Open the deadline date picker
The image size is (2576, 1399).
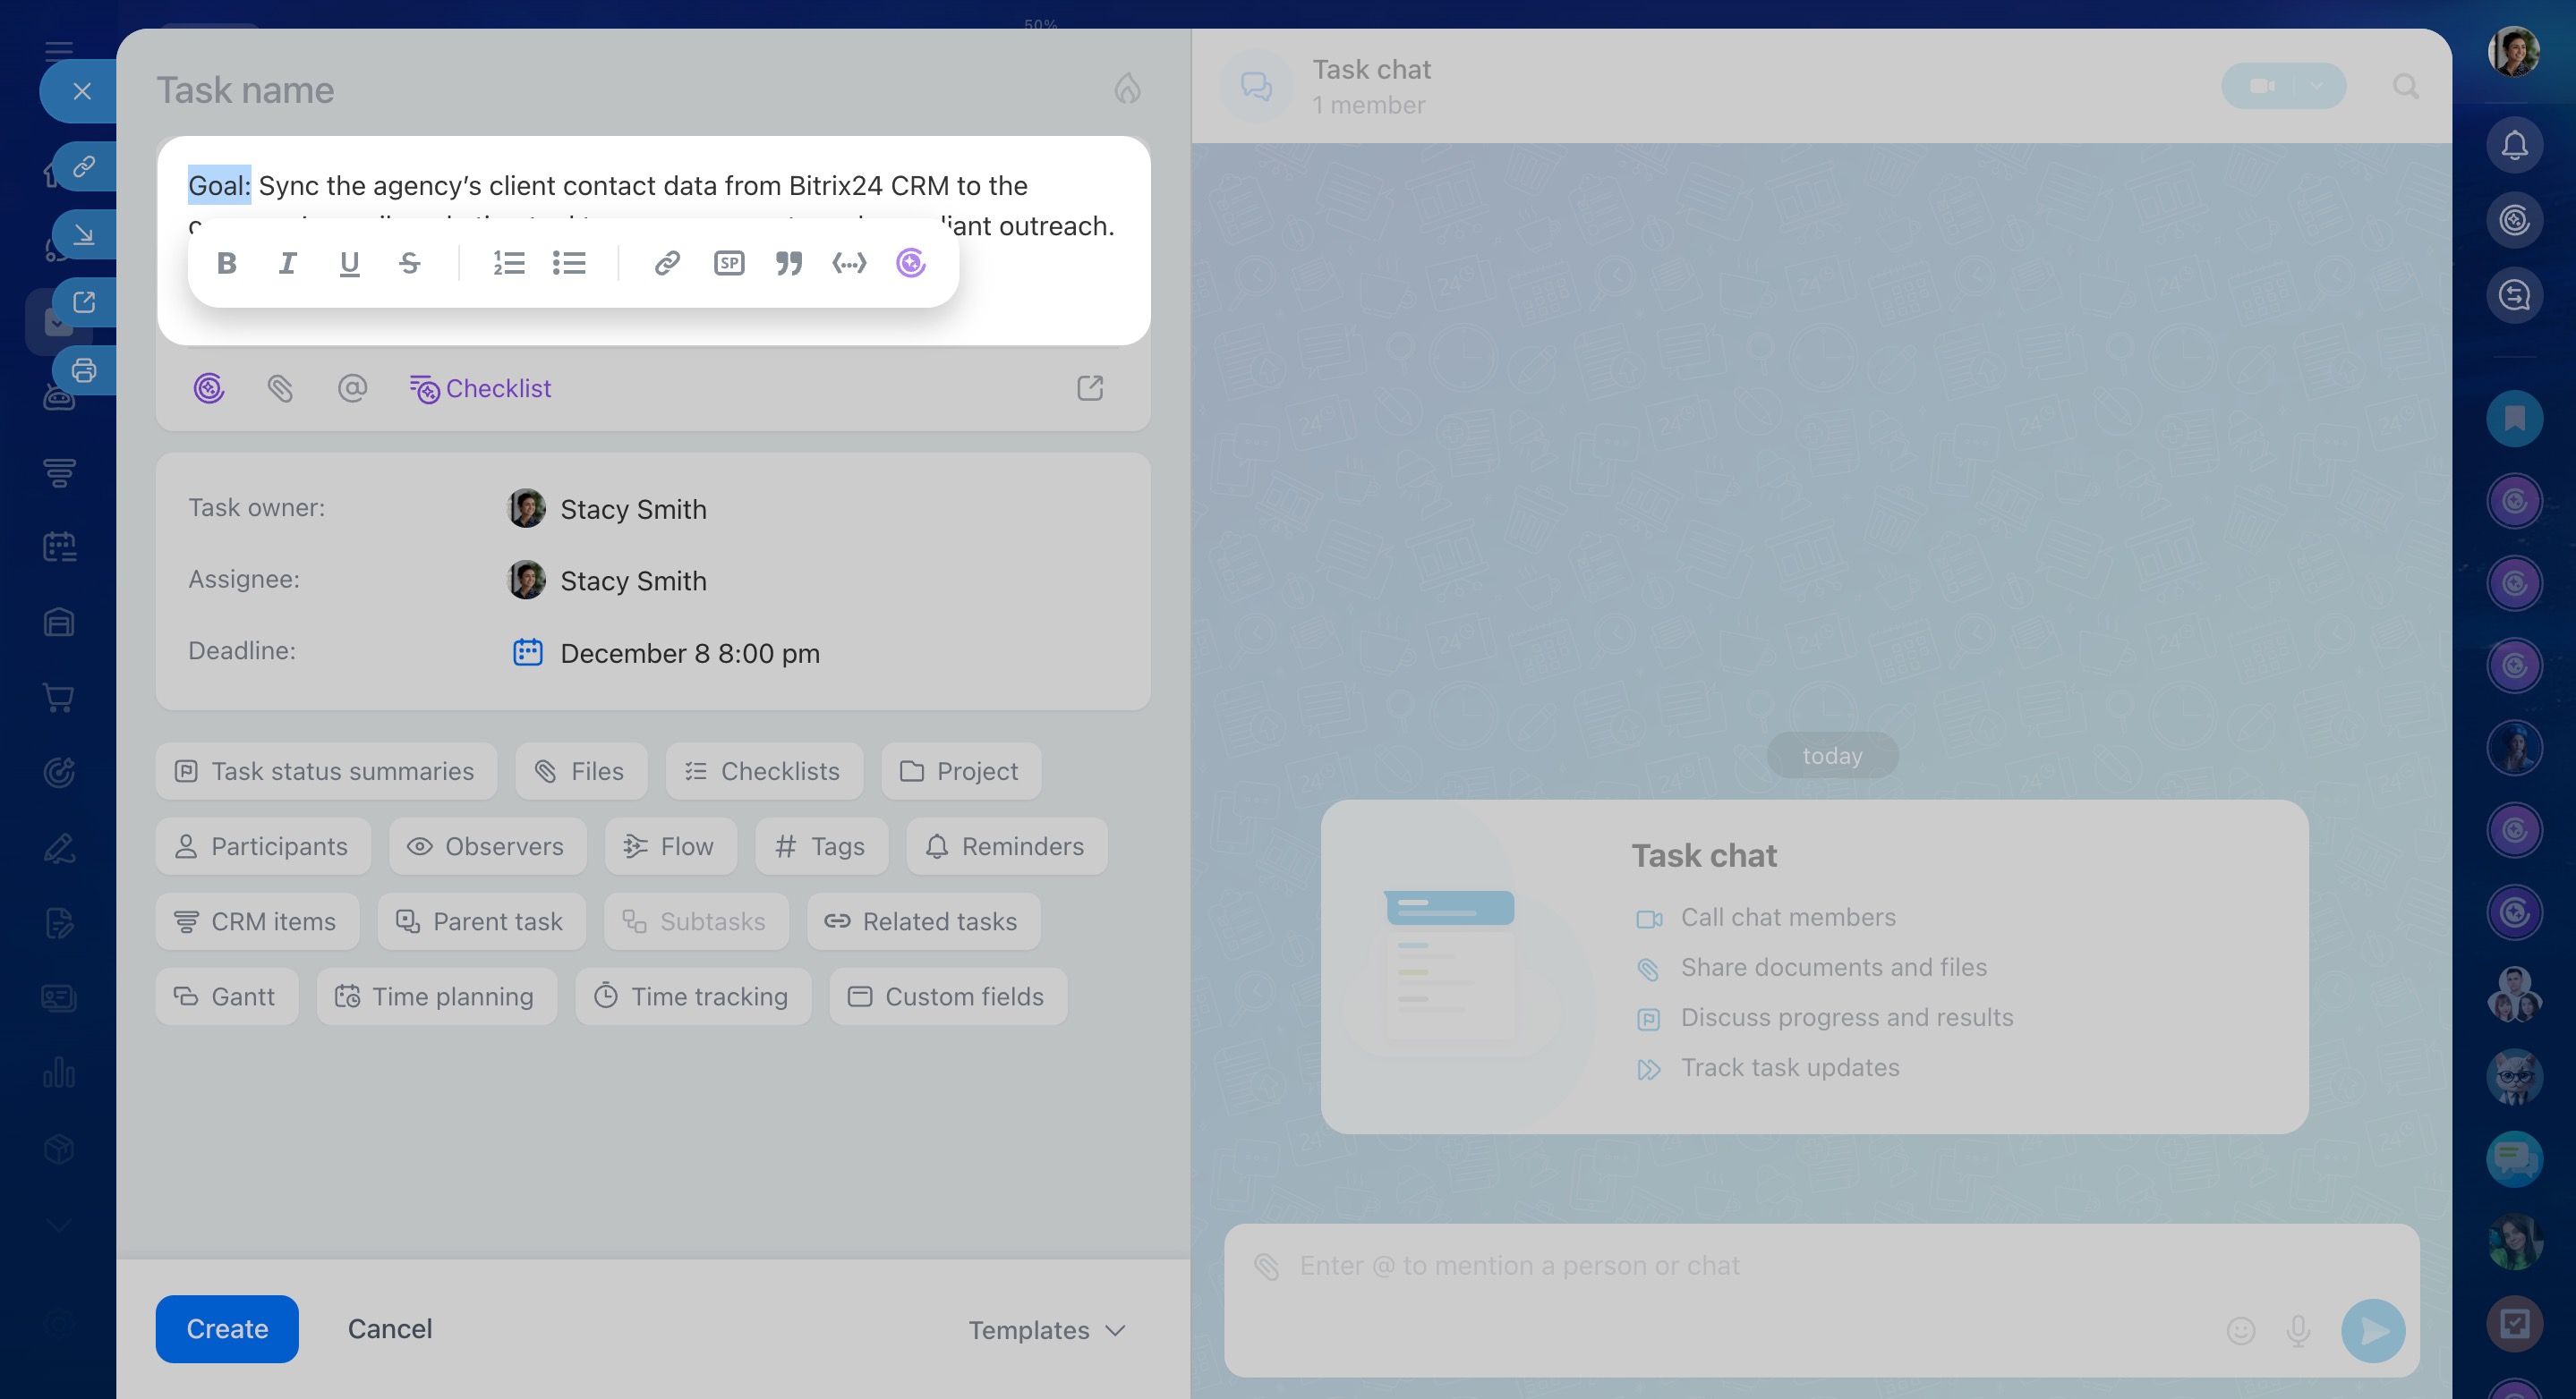[689, 654]
